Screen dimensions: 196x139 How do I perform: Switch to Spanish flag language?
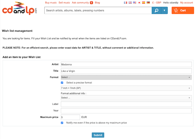(x=143, y=3)
